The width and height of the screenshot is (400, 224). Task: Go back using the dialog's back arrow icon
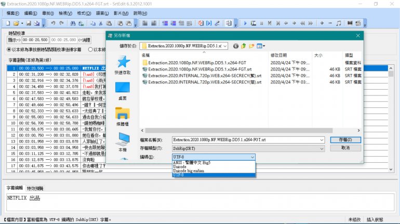[236, 46]
